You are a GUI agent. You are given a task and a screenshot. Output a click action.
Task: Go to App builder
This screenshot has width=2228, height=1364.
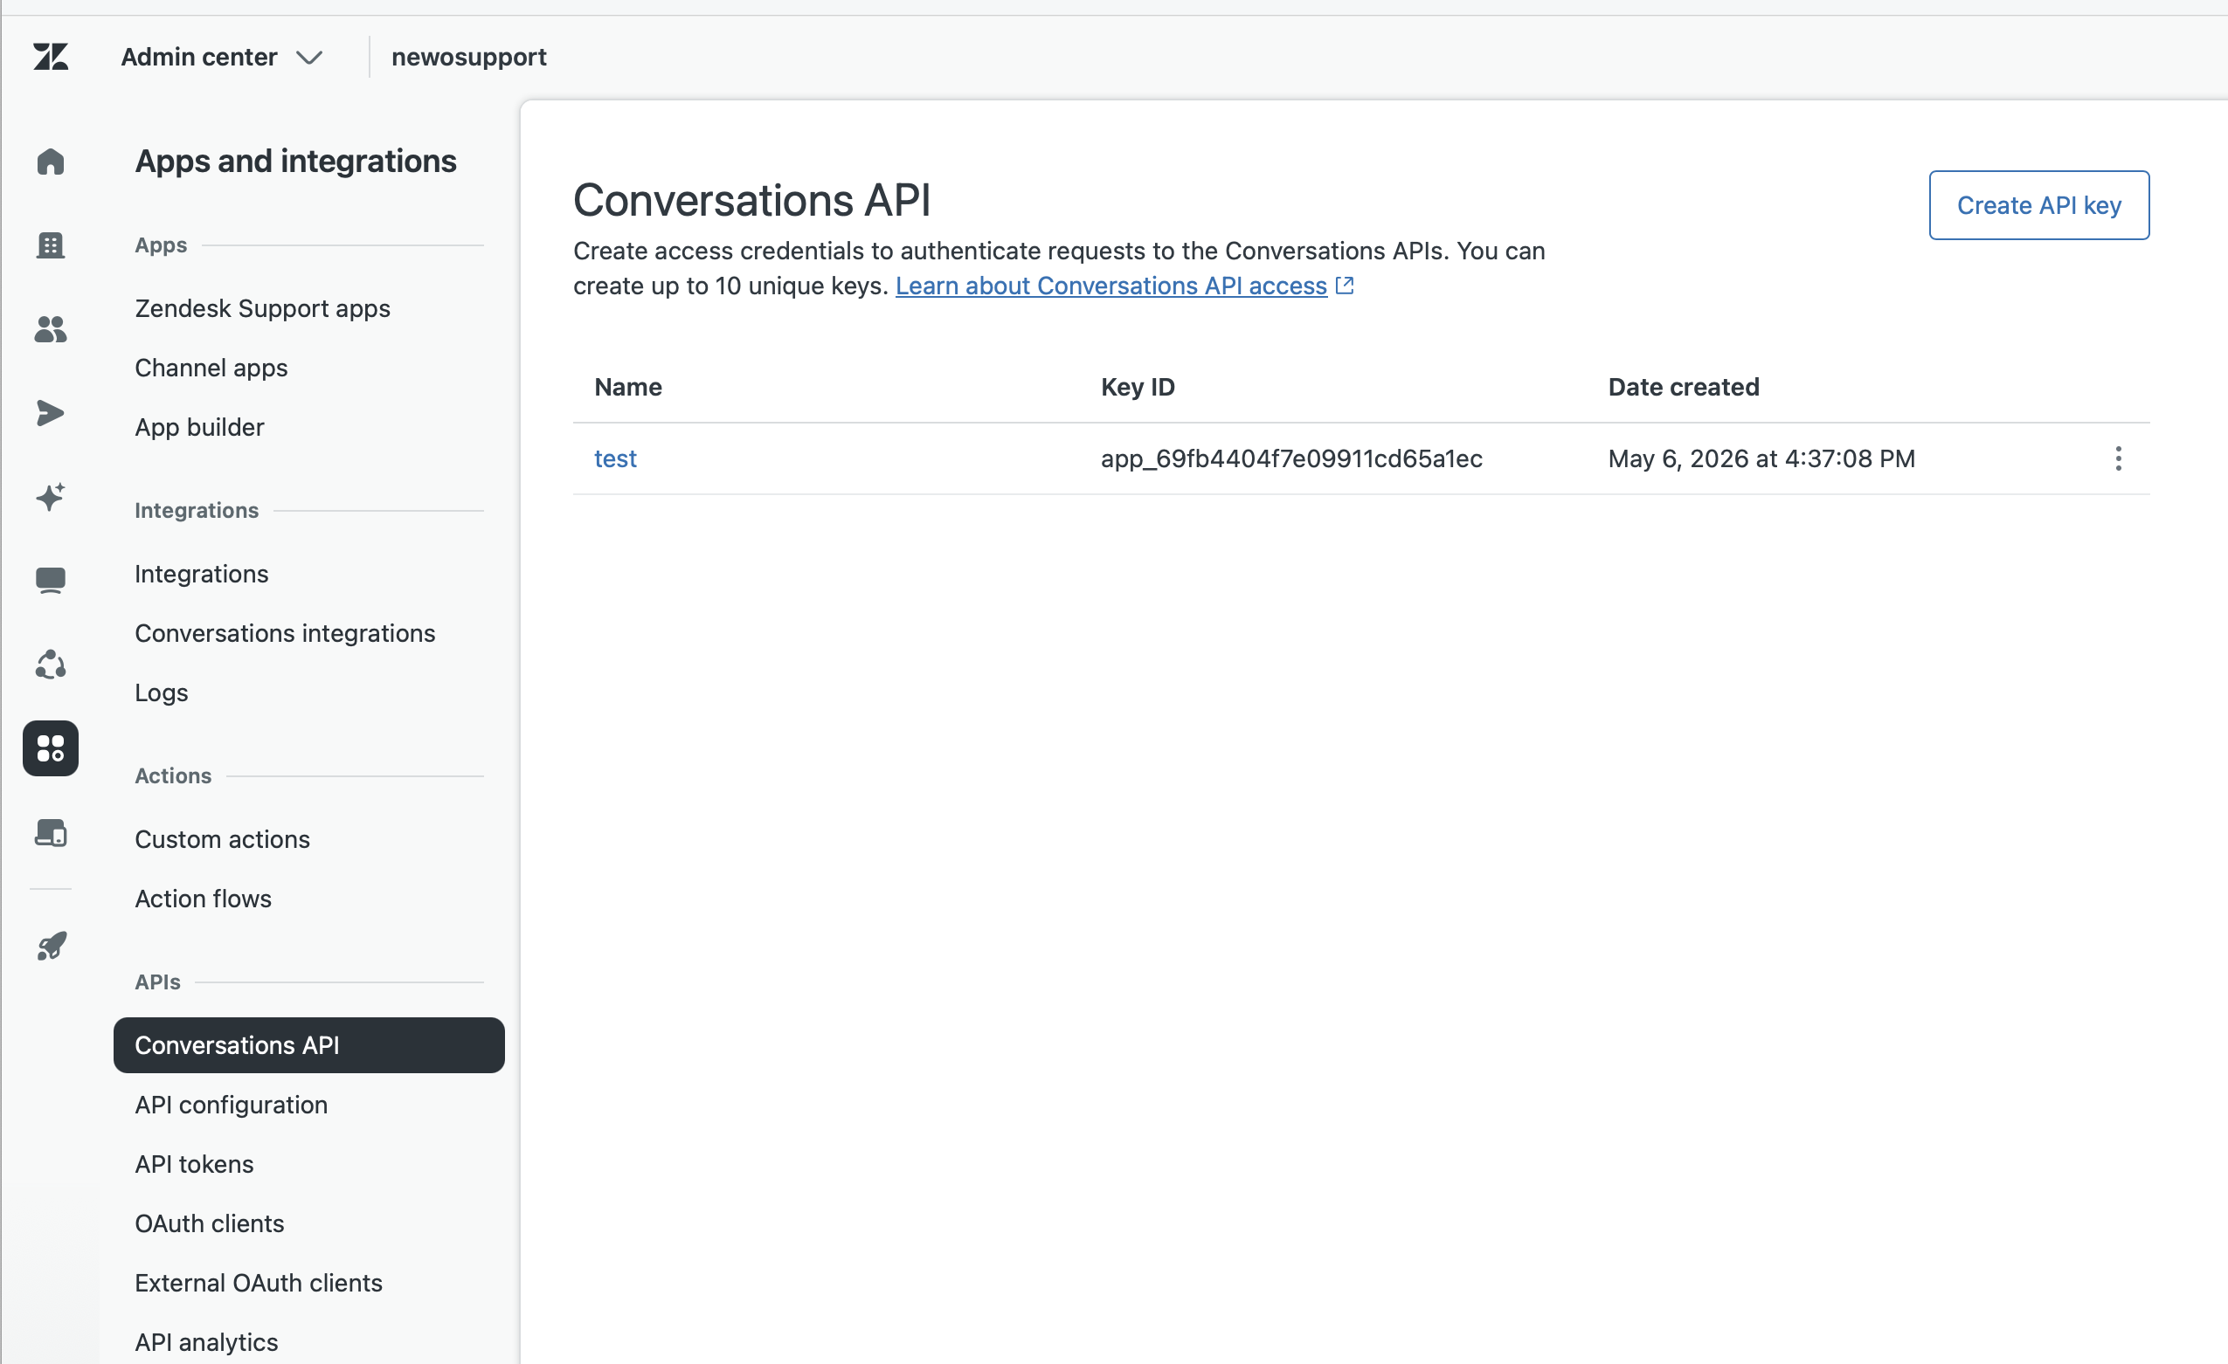(199, 427)
